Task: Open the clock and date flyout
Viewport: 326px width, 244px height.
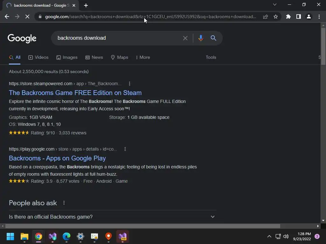Action: point(302,236)
